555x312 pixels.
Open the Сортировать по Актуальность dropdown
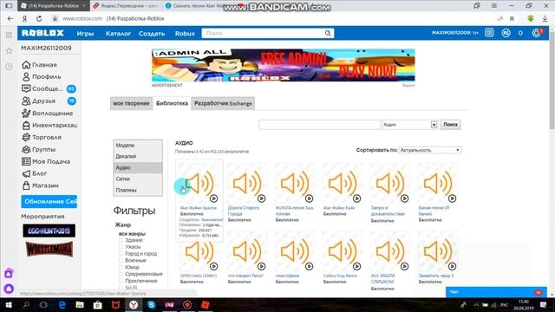[430, 150]
